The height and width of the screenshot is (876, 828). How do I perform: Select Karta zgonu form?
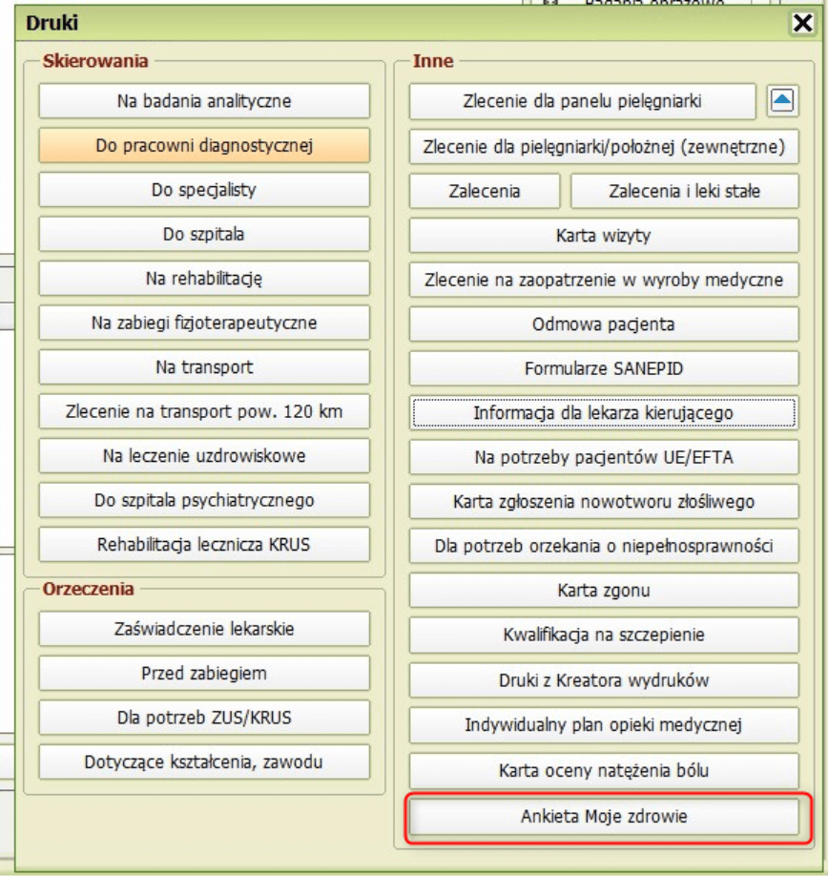tap(604, 591)
